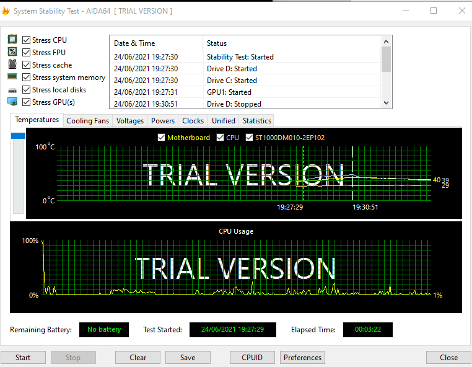The width and height of the screenshot is (472, 367).
Task: Click the disk drive icon beside Stress local disks
Action: point(12,90)
